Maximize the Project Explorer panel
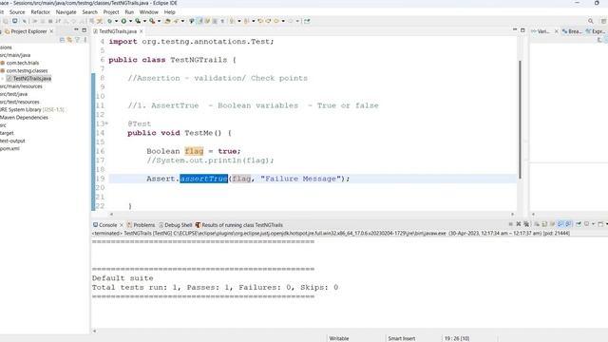This screenshot has height=342, width=608. [x=85, y=29]
